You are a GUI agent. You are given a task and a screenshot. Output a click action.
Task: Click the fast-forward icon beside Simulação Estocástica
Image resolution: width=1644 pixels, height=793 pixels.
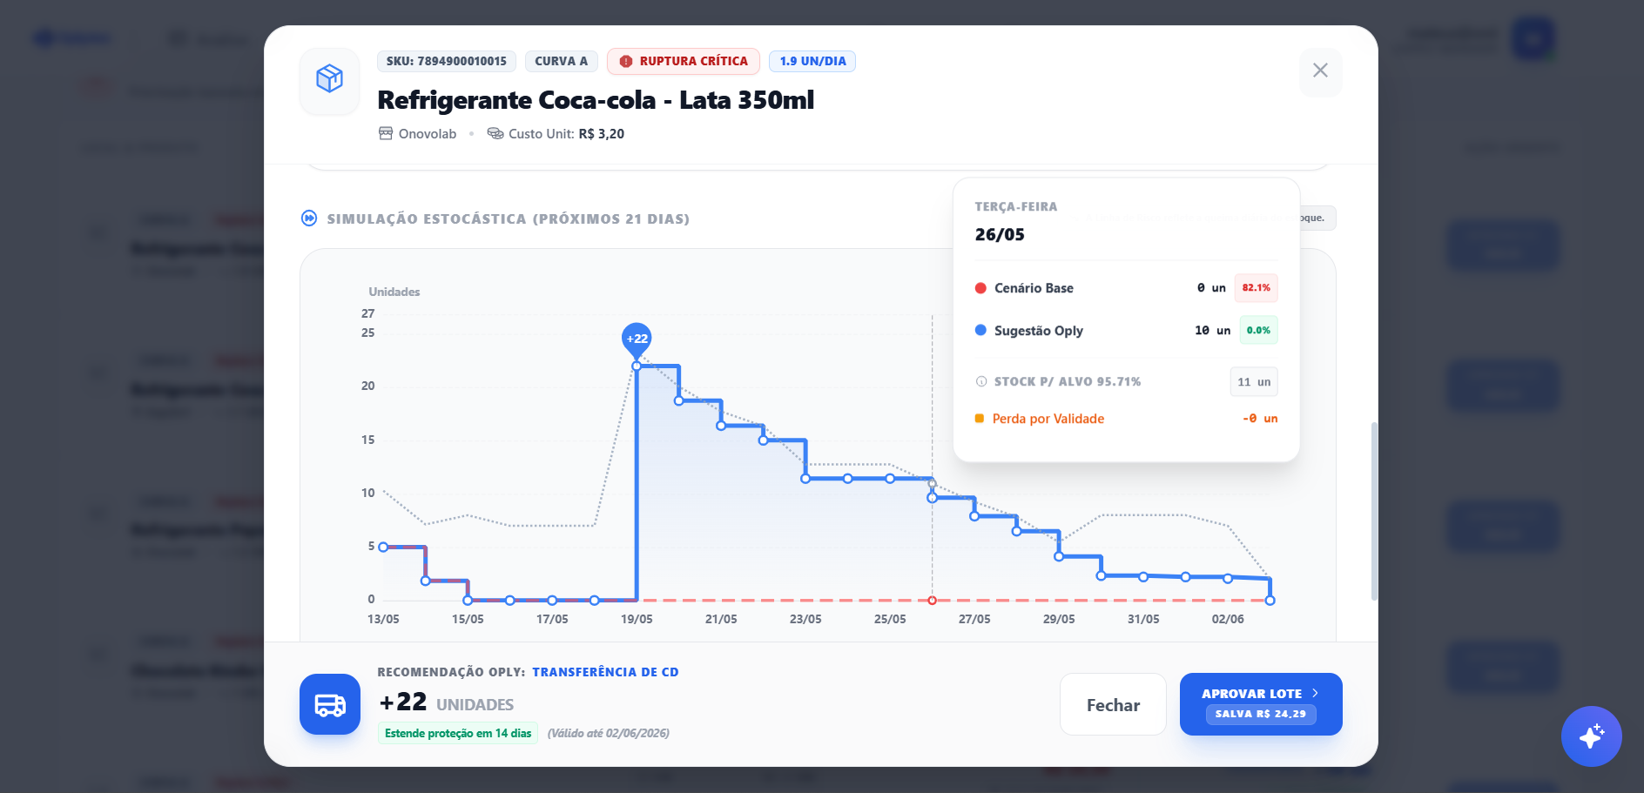pos(309,218)
